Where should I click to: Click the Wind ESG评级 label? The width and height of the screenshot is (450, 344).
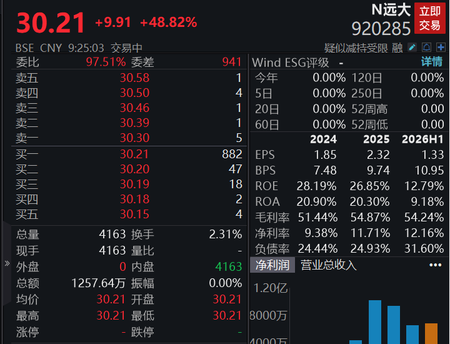click(291, 63)
